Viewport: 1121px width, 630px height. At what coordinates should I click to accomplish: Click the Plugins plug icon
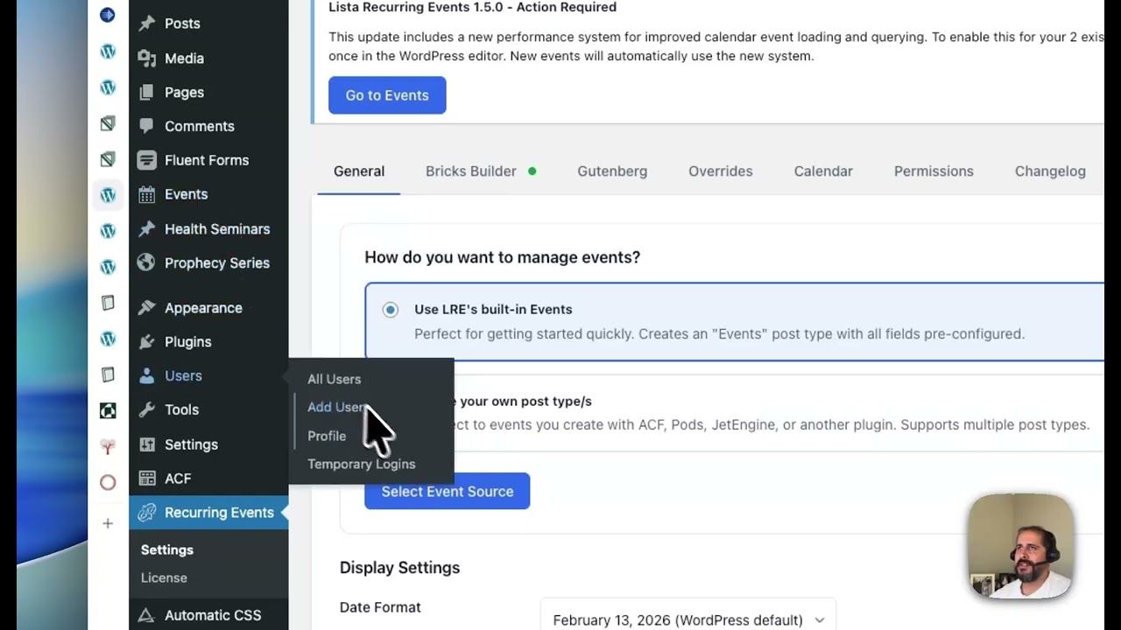tap(147, 341)
